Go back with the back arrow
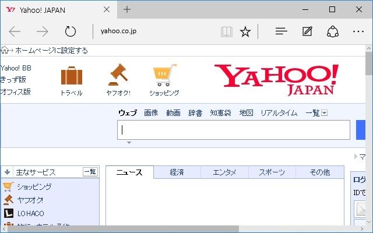This screenshot has width=373, height=233. point(15,31)
